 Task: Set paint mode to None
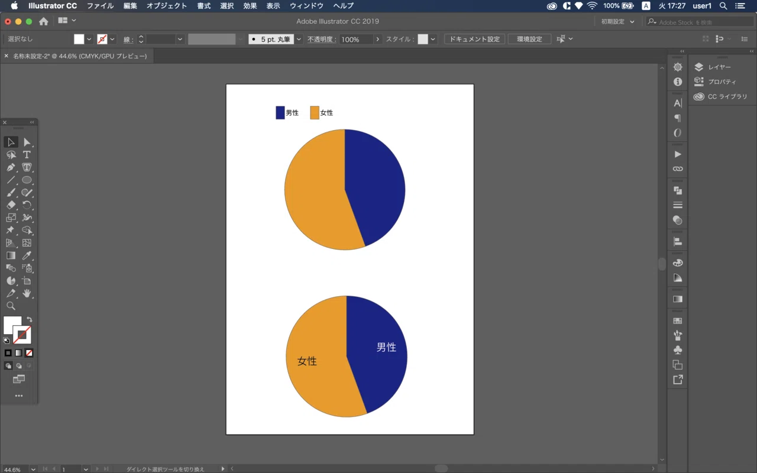click(x=29, y=353)
